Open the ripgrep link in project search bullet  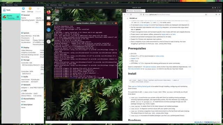(x=163, y=34)
